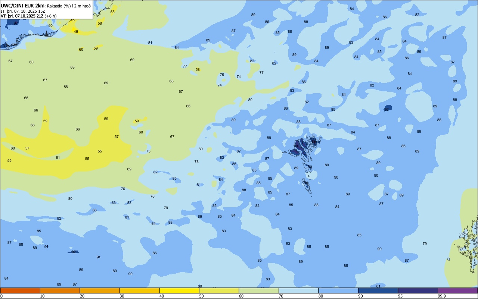The width and height of the screenshot is (478, 299).
Task: Click the dark orange 0–10 legend swatch
Action: pos(20,290)
